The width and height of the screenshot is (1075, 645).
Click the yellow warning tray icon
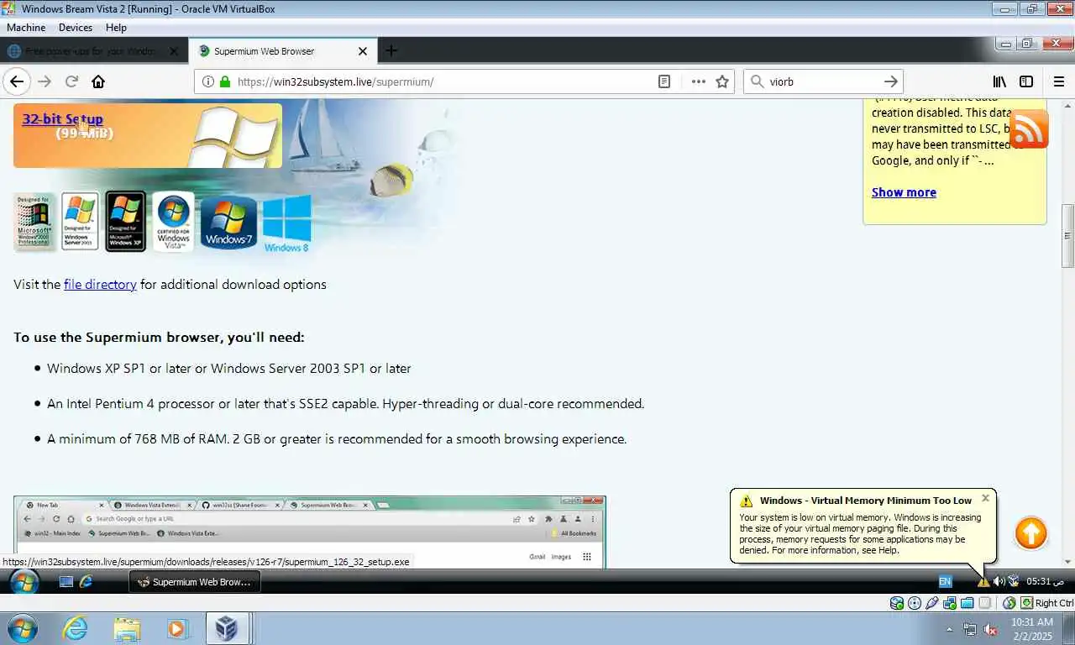983,582
